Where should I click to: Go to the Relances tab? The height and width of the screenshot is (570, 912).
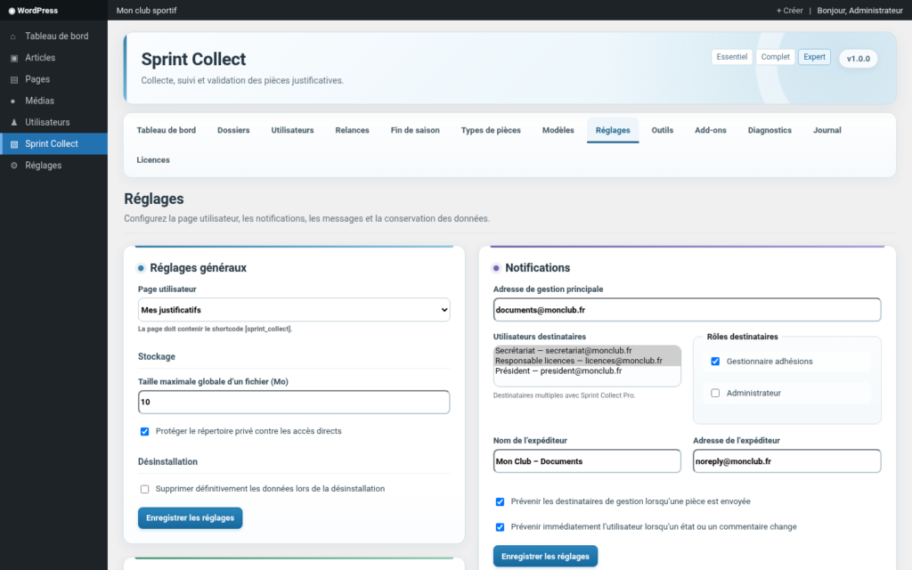point(352,130)
